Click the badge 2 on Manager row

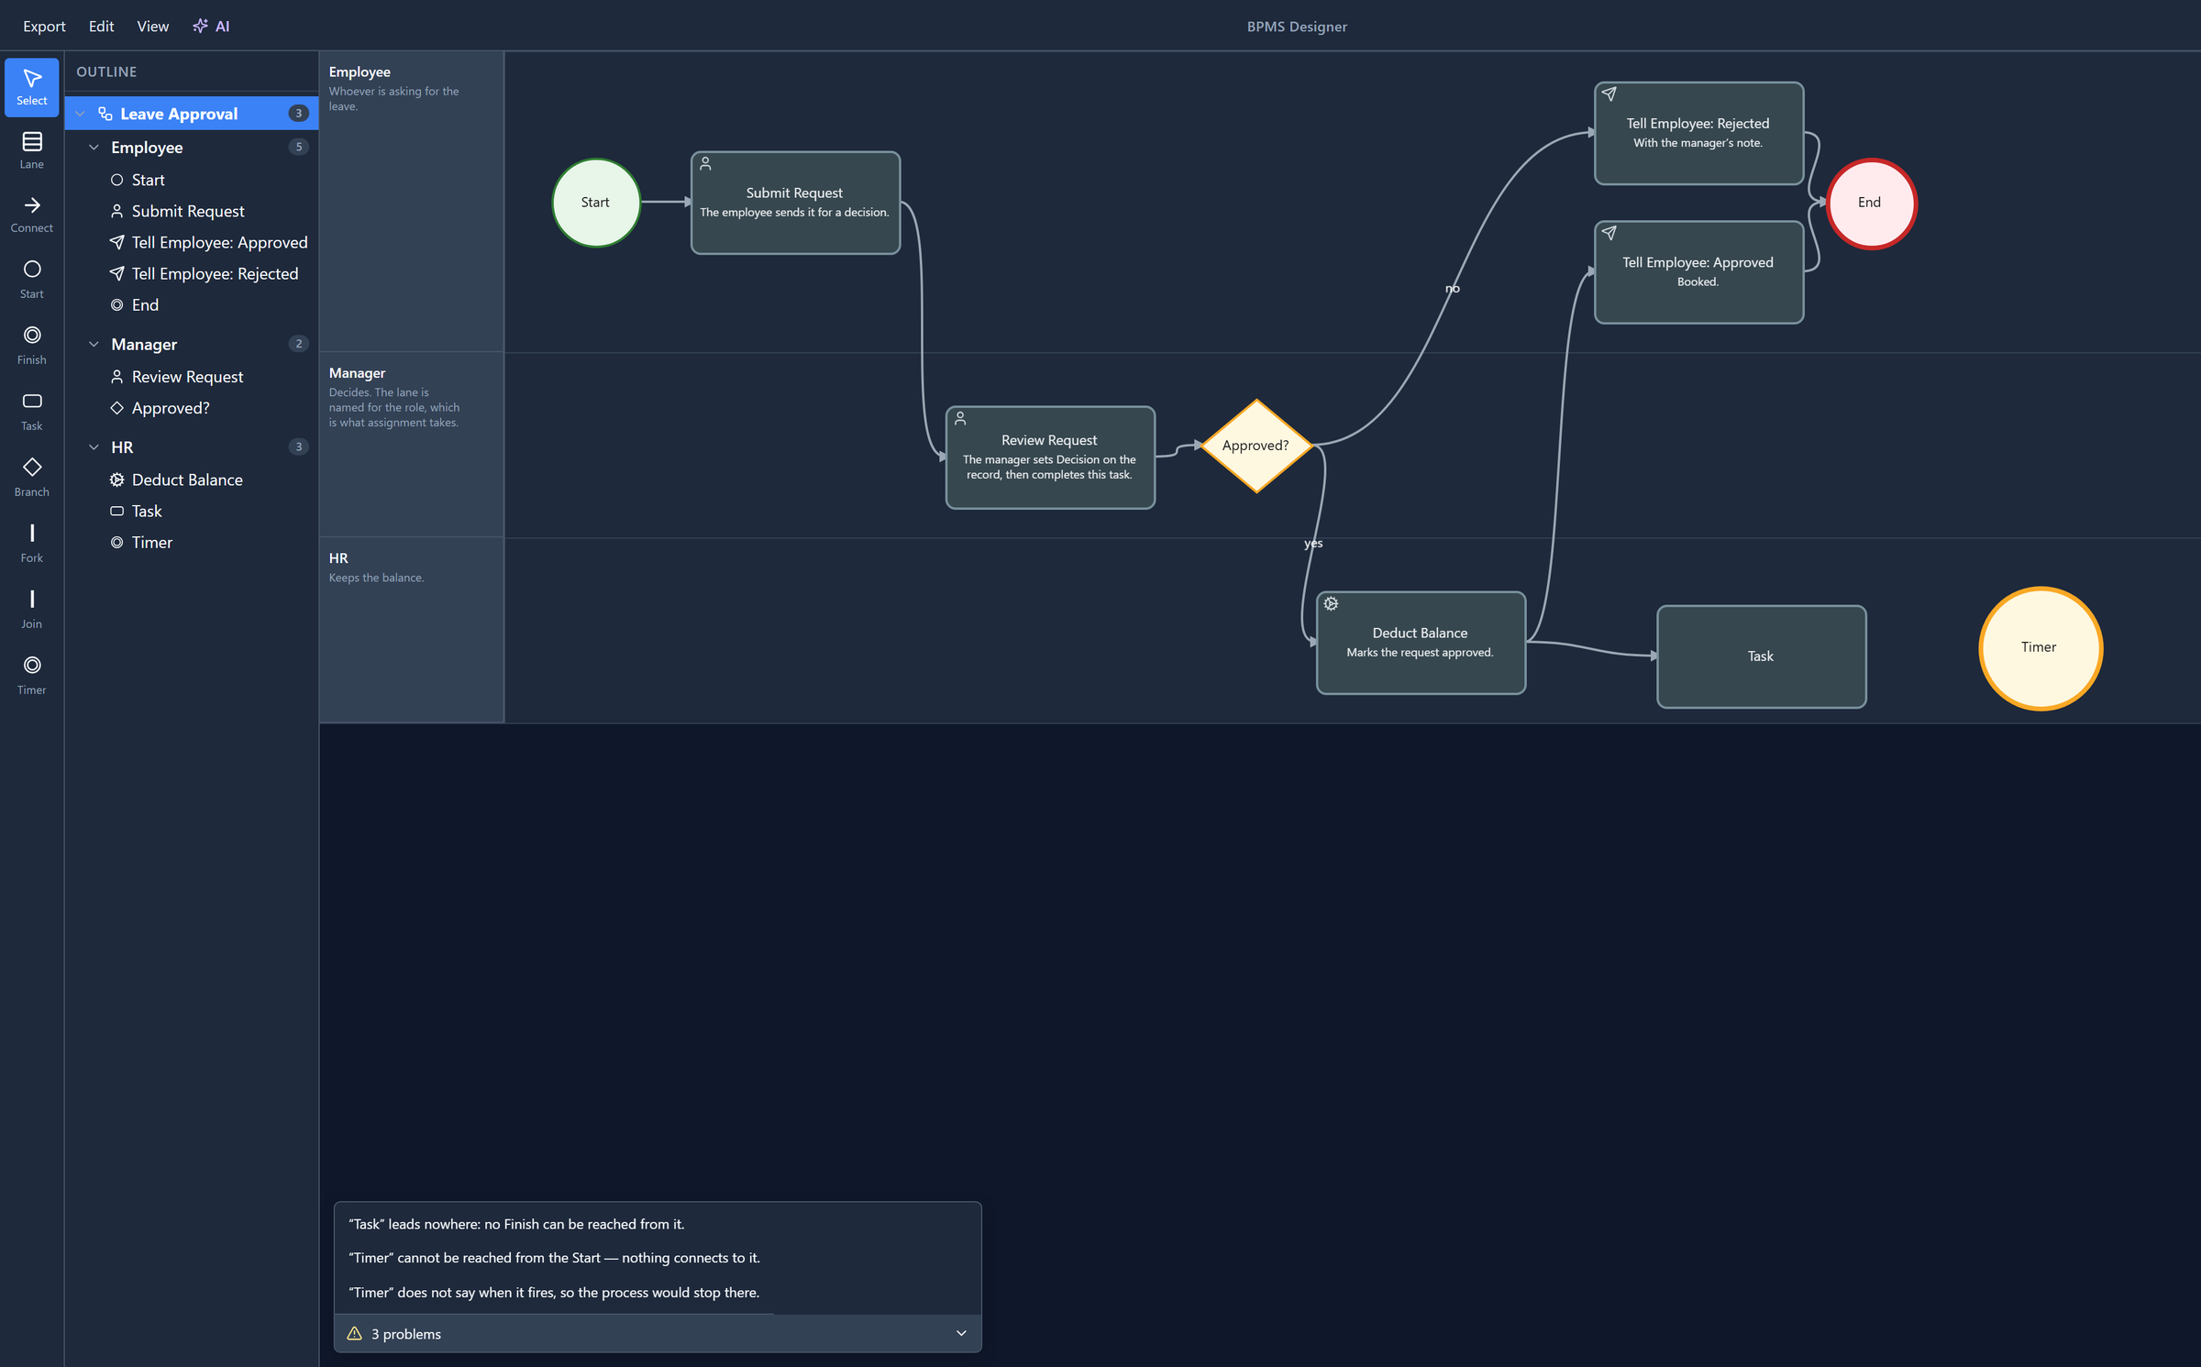click(298, 344)
